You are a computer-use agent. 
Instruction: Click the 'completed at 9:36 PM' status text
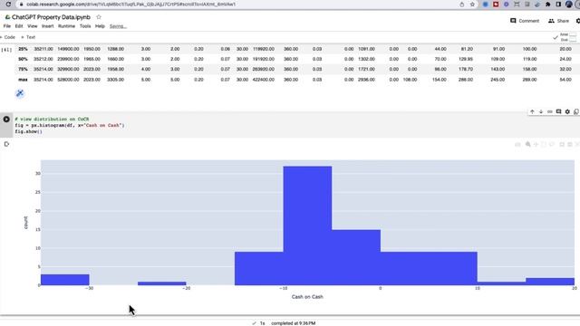click(x=293, y=323)
